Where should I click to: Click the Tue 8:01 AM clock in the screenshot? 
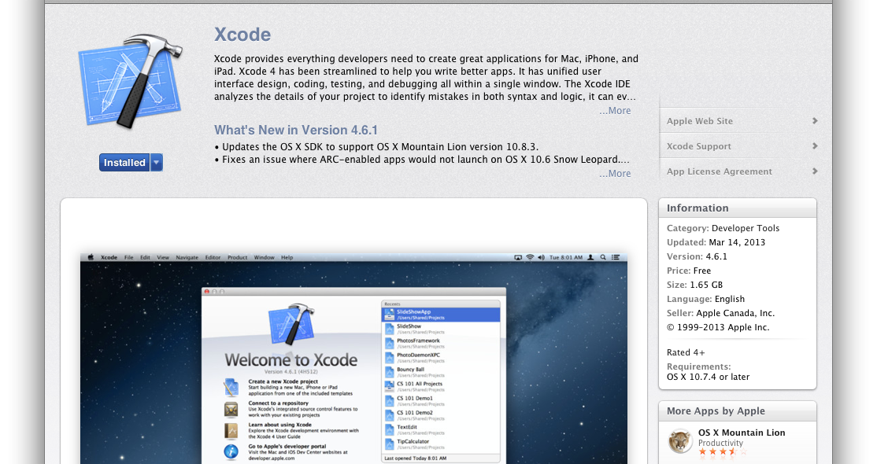tap(566, 257)
